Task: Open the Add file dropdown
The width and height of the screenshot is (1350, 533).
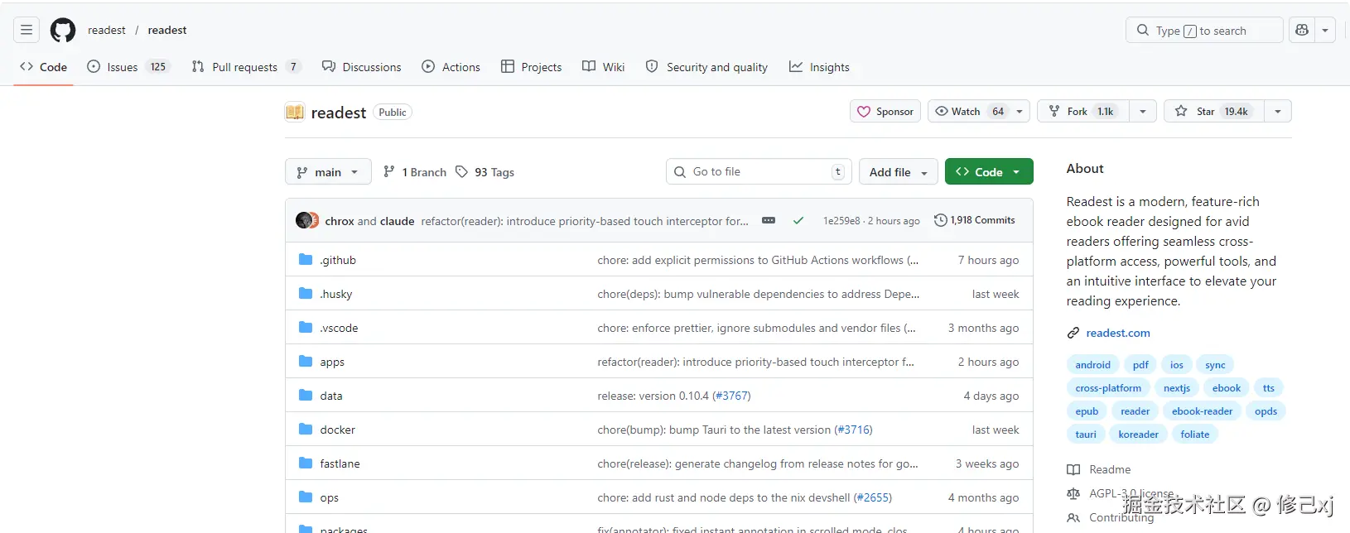Action: [899, 172]
